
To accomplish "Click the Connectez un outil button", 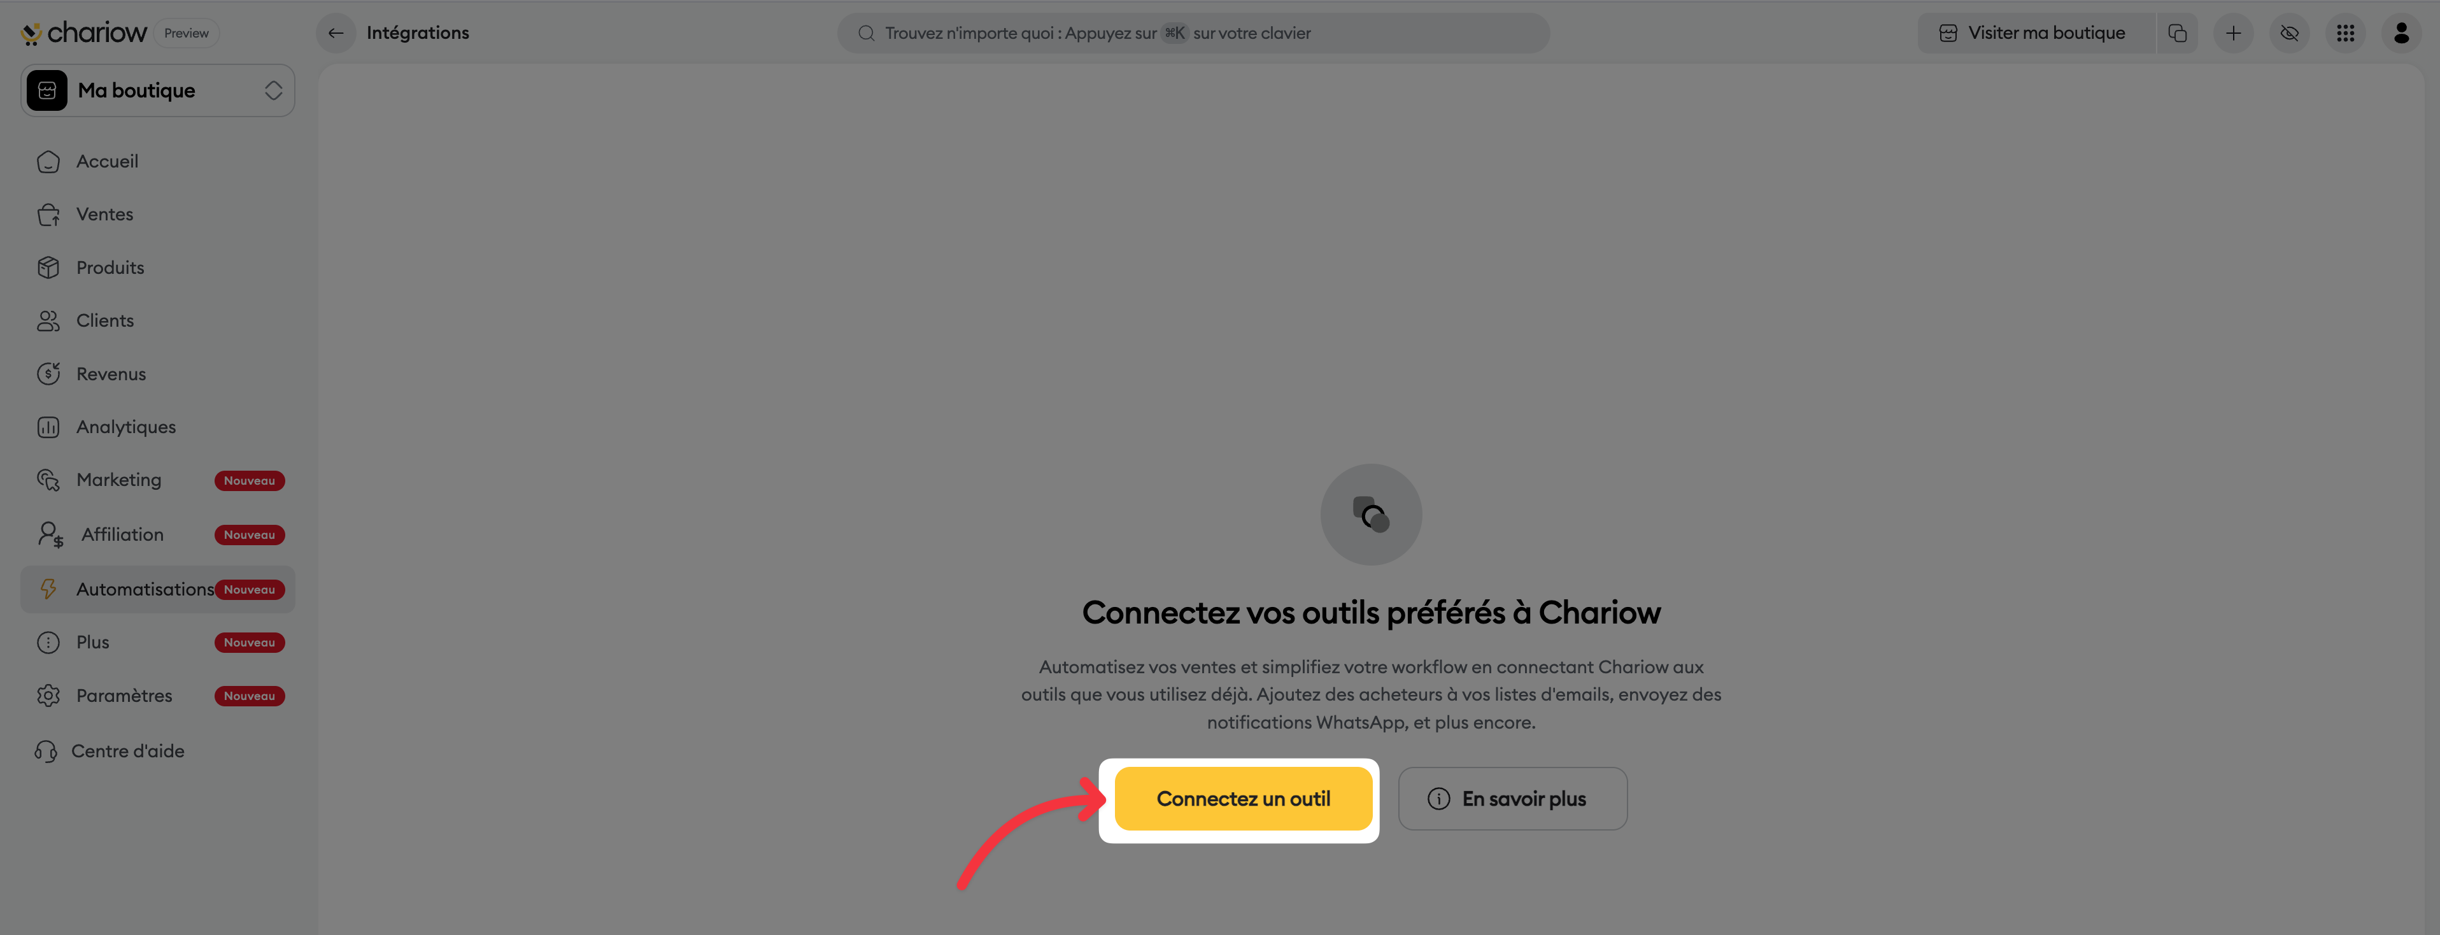I will [x=1243, y=799].
